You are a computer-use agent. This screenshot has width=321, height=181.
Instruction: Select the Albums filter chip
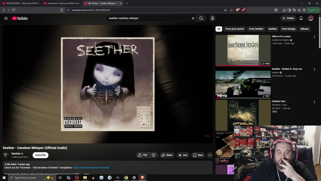pyautogui.click(x=304, y=29)
